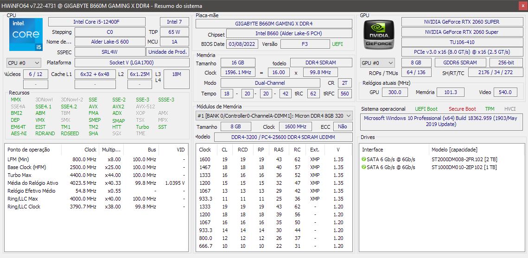Click the green UEFI label

[337, 44]
